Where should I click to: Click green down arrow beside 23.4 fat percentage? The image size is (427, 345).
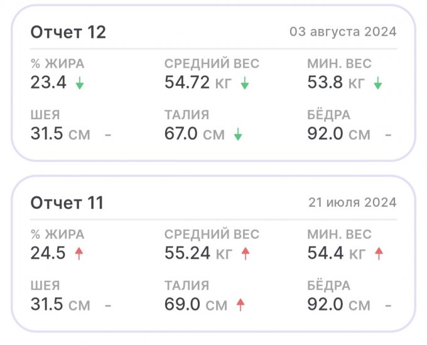point(79,83)
